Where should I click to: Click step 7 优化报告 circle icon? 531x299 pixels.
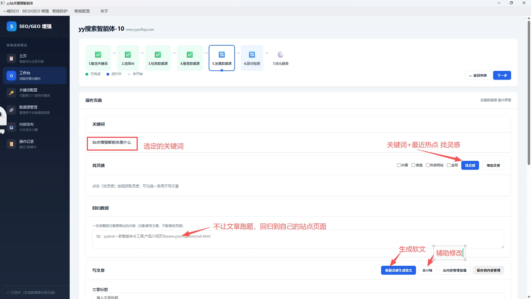click(x=280, y=55)
